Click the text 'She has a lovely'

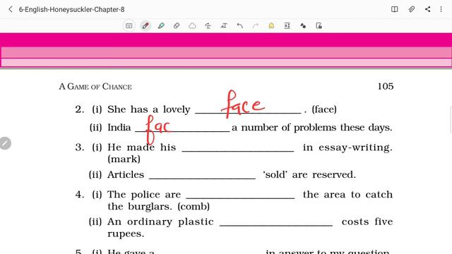[x=149, y=110]
